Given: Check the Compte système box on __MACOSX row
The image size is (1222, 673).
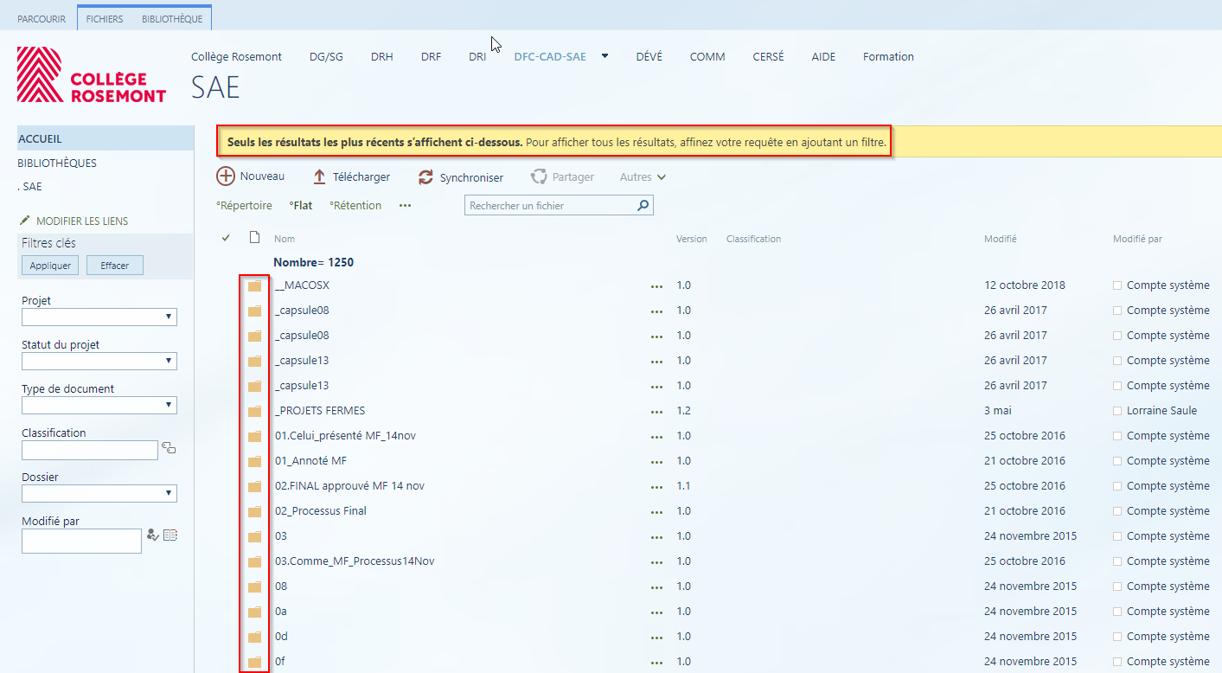Looking at the screenshot, I should (x=1117, y=285).
